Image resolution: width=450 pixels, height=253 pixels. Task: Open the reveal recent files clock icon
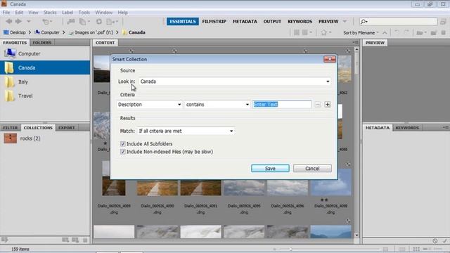pos(45,22)
